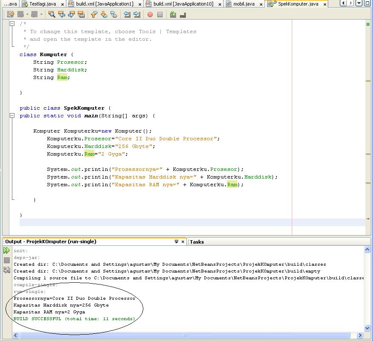Close the SpekKomputer.java tab
373x341 pixels.
tap(325, 4)
